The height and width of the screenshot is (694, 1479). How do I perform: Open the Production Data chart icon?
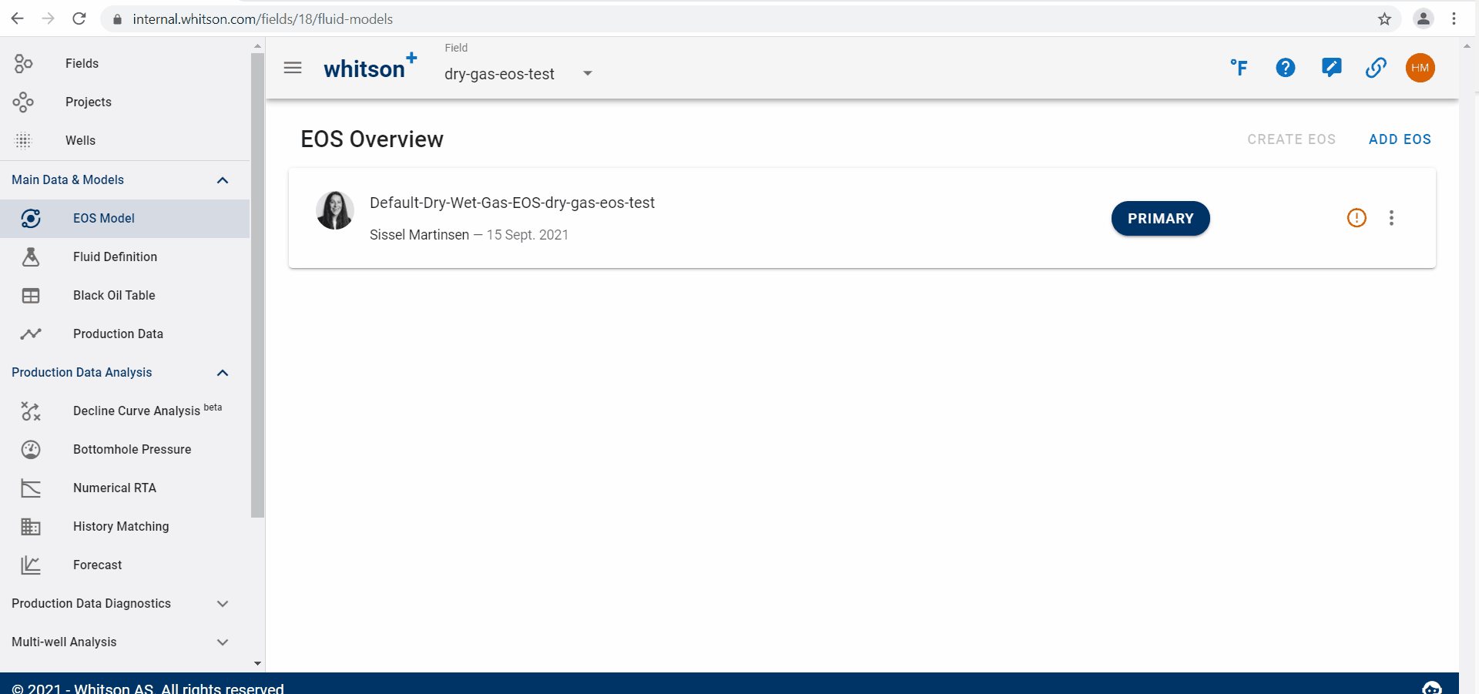click(31, 334)
